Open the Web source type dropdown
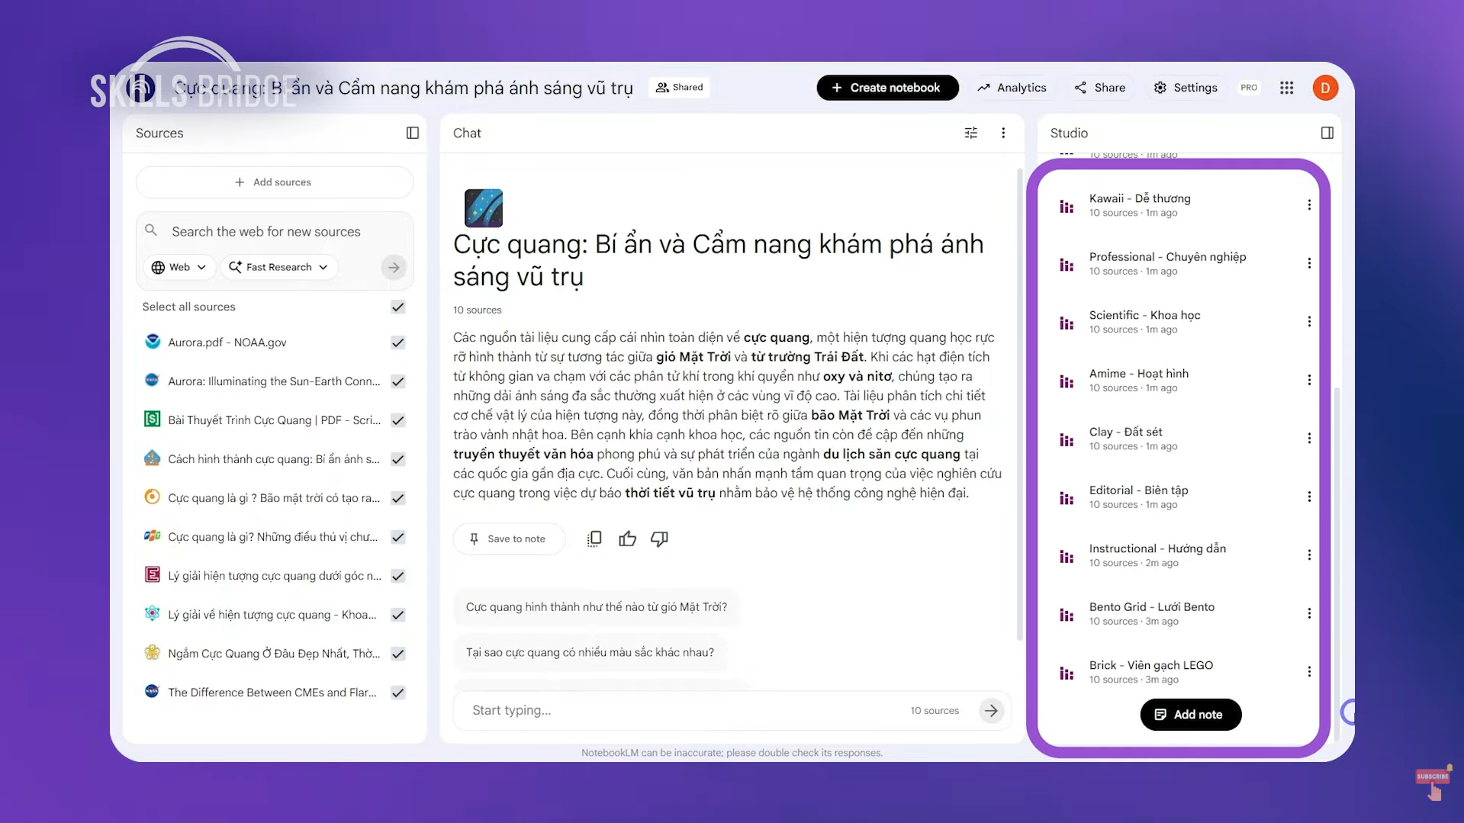 pos(179,267)
